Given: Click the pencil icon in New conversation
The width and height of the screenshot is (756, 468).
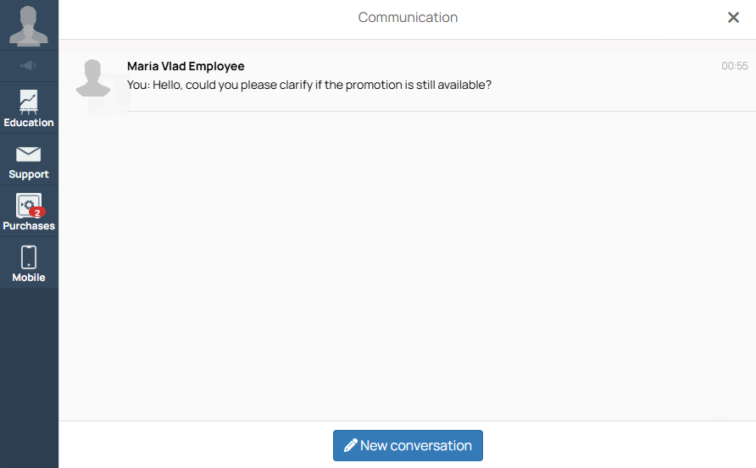Looking at the screenshot, I should click(351, 445).
